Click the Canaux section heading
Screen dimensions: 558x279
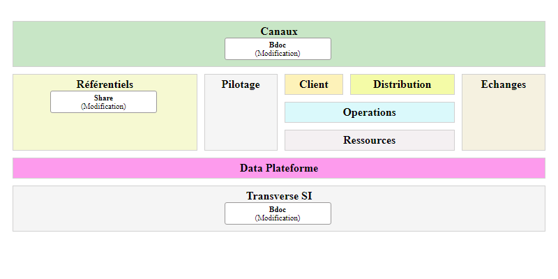[x=279, y=31]
